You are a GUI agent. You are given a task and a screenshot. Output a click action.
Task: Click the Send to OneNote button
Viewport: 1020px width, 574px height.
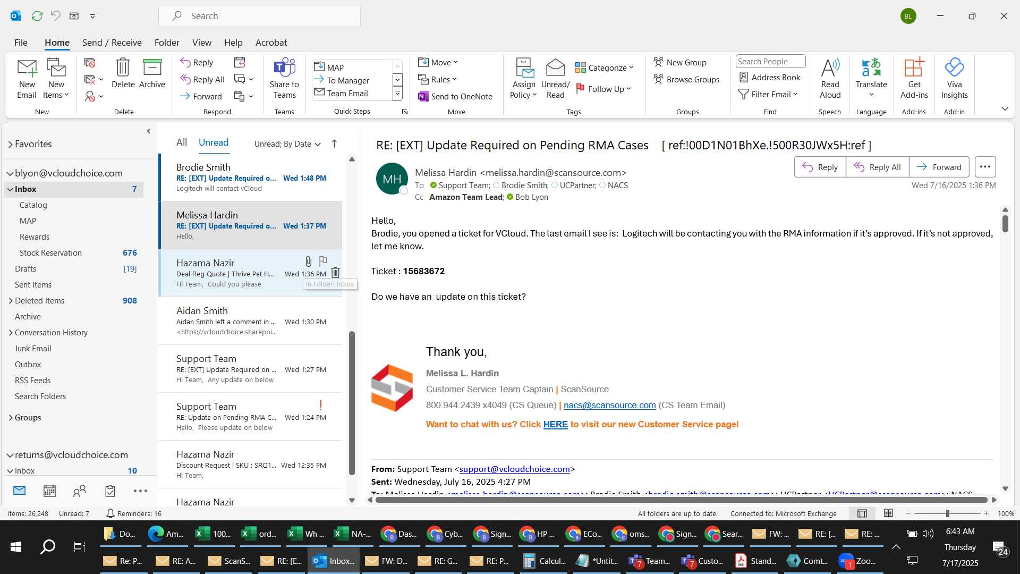(x=455, y=96)
